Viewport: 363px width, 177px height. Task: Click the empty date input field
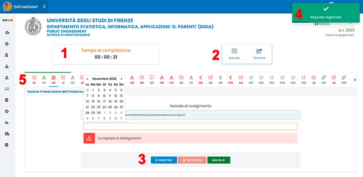[190, 126]
